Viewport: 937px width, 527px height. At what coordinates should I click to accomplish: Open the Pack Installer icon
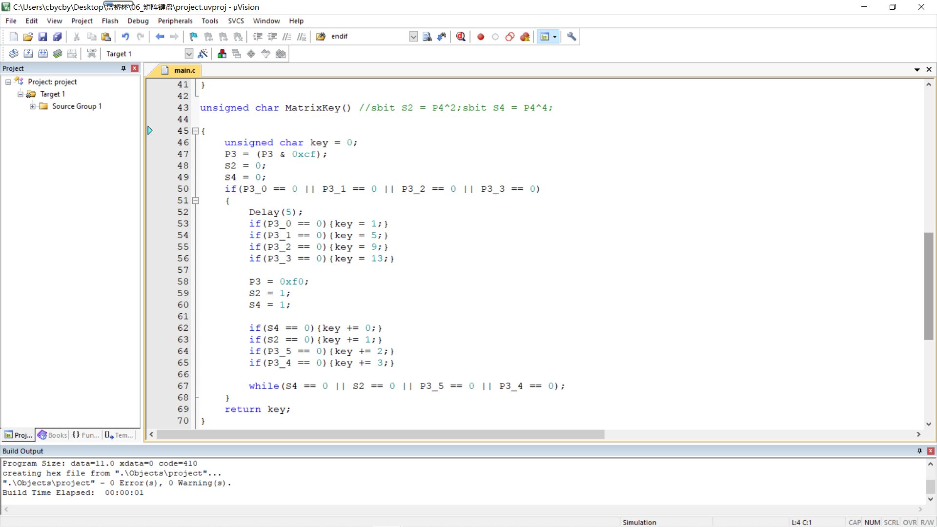click(x=281, y=54)
